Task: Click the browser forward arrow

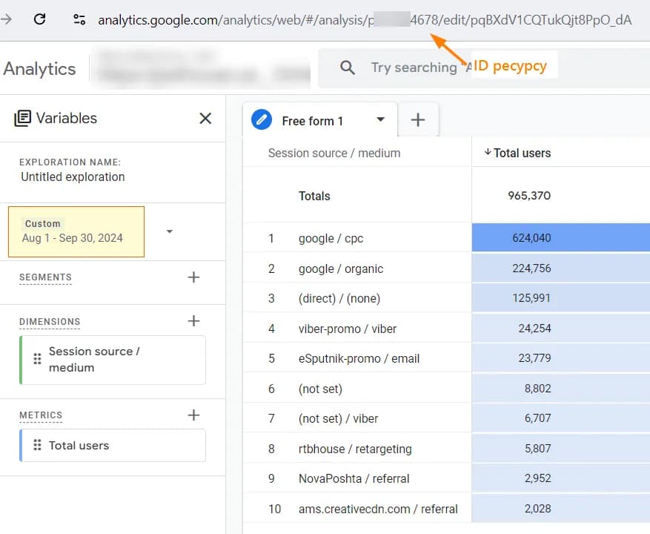Action: point(6,19)
